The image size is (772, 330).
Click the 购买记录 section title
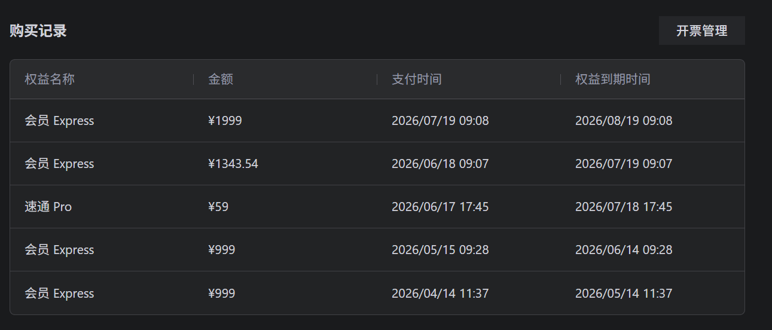coord(38,30)
